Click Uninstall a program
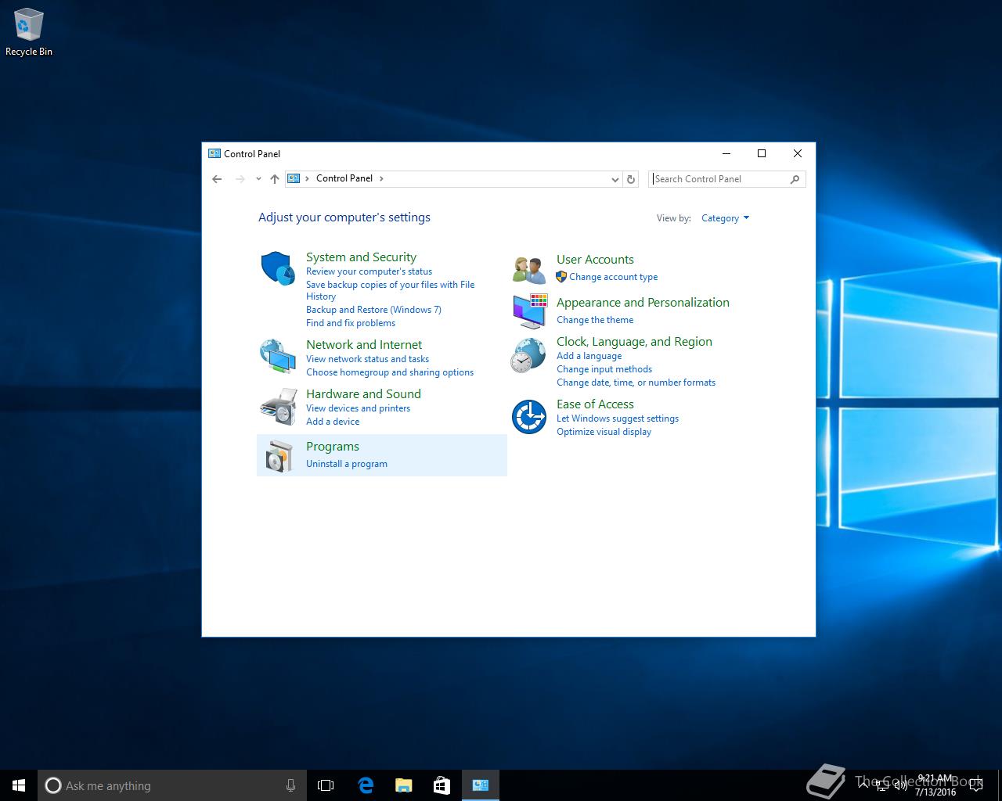1002x801 pixels. click(347, 464)
